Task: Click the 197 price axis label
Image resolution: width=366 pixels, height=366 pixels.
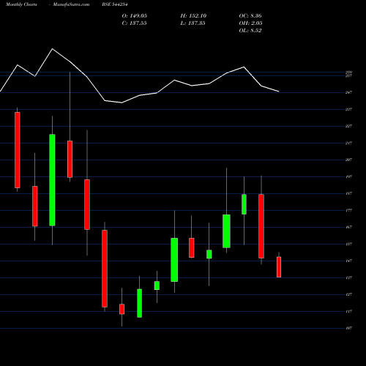Action: point(348,176)
